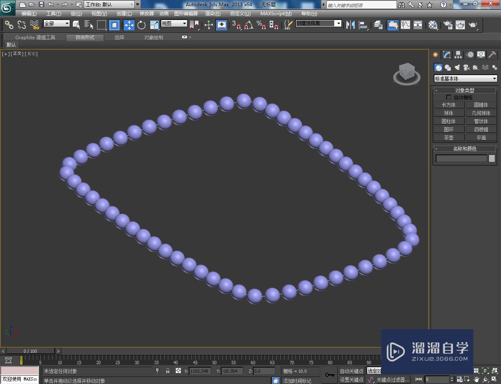Click the X coordinate field
501x384 pixels.
200,371
